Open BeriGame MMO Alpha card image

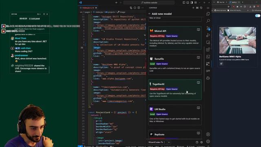pos(237,40)
